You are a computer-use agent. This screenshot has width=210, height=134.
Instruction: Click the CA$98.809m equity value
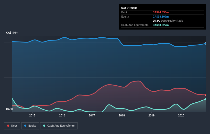(161, 17)
